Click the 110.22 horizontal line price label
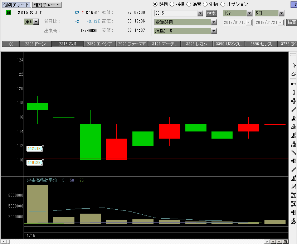 [x=35, y=163]
